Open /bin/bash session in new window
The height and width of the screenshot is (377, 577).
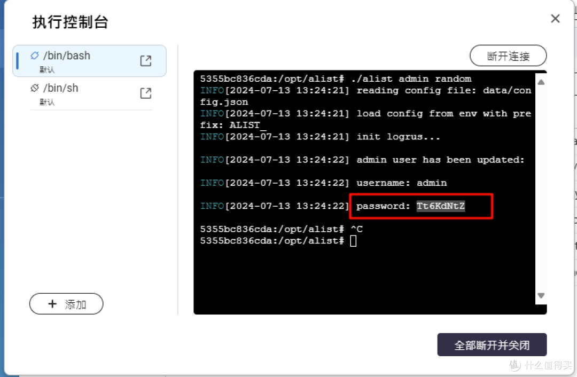pos(146,61)
